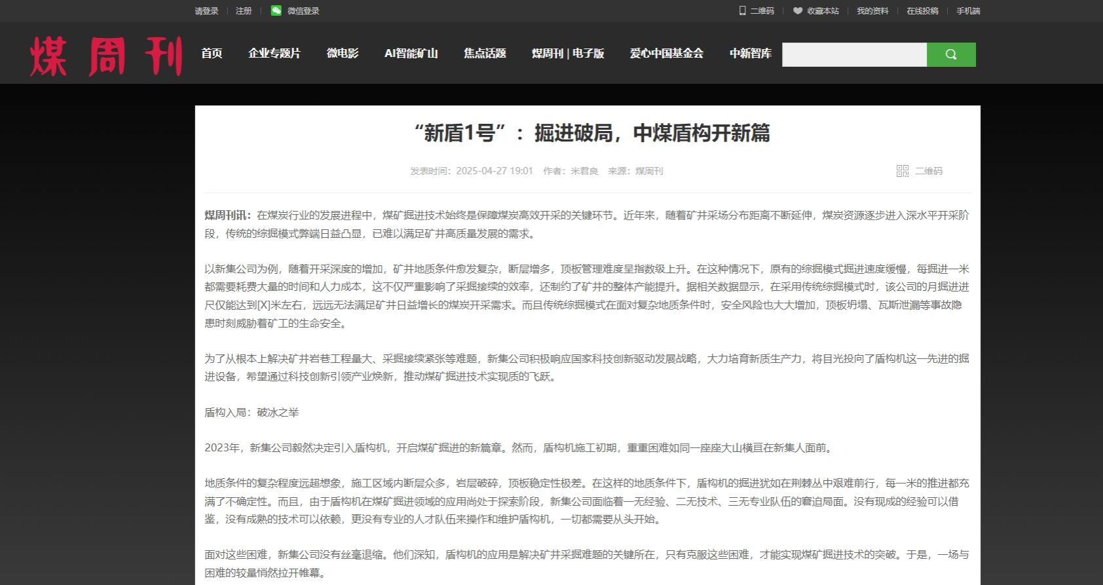Focus the search input field
The image size is (1103, 585).
tap(854, 54)
